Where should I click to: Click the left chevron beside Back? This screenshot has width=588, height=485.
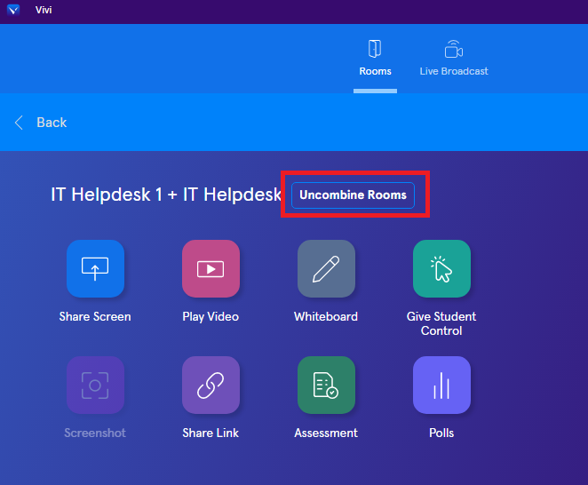20,123
